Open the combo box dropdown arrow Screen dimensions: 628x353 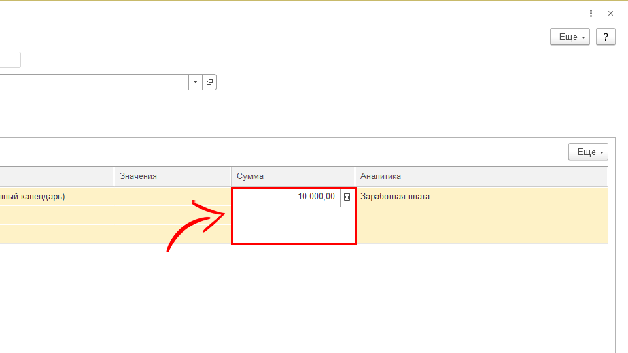click(196, 82)
